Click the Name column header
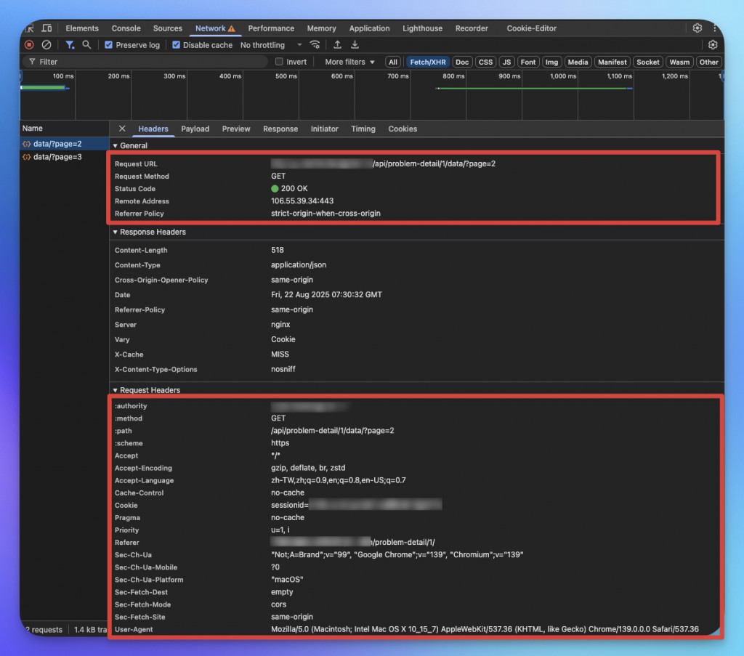Screen dimensions: 744x656 [65, 129]
